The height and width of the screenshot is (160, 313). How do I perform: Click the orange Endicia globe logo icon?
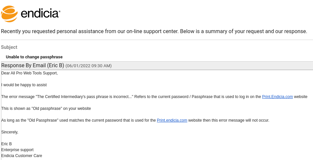coord(9,14)
